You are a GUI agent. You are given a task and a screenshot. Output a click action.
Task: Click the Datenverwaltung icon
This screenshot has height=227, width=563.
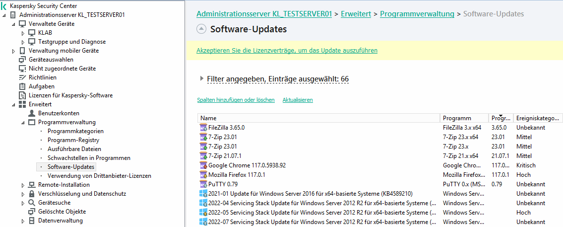point(32,221)
